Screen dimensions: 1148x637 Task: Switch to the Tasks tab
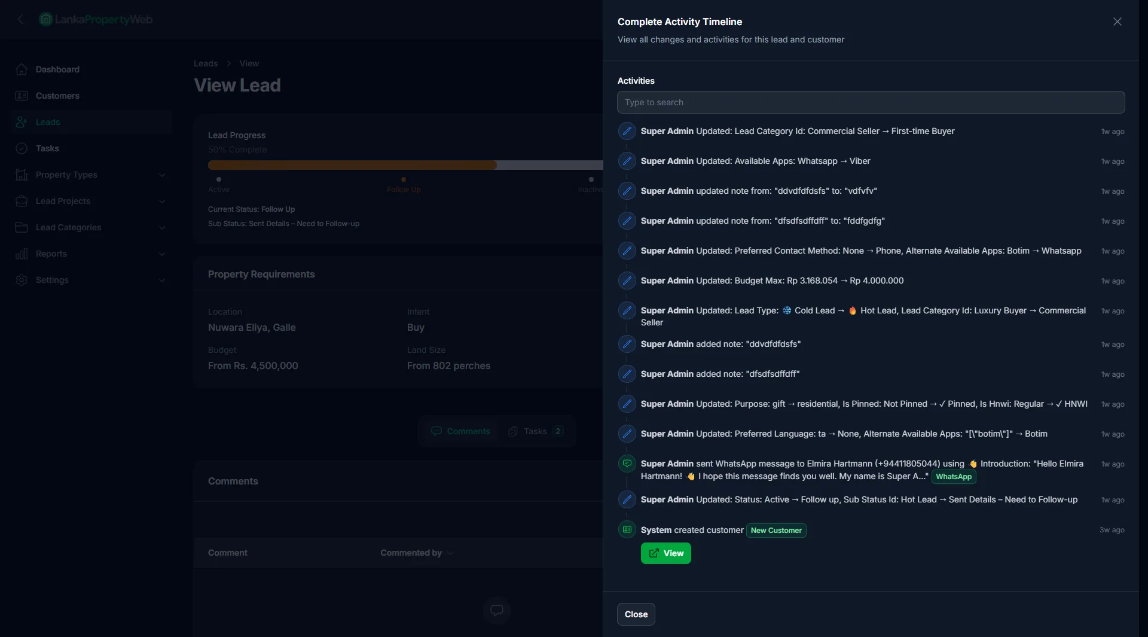point(535,431)
